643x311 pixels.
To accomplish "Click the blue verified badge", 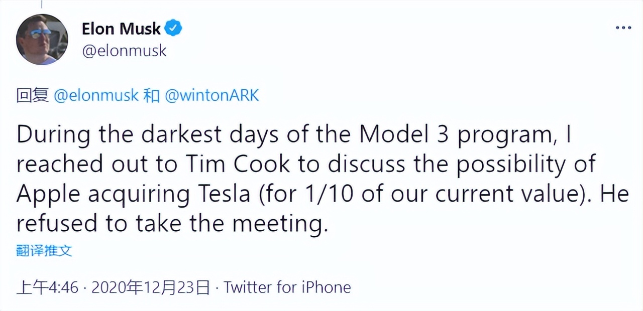I will coord(174,29).
